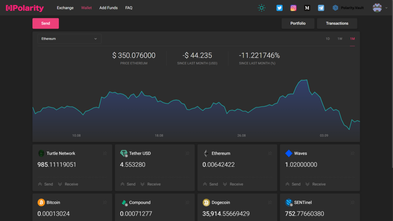Open the Transactions view button
Viewport: 393px width, 221px height.
[x=337, y=23]
